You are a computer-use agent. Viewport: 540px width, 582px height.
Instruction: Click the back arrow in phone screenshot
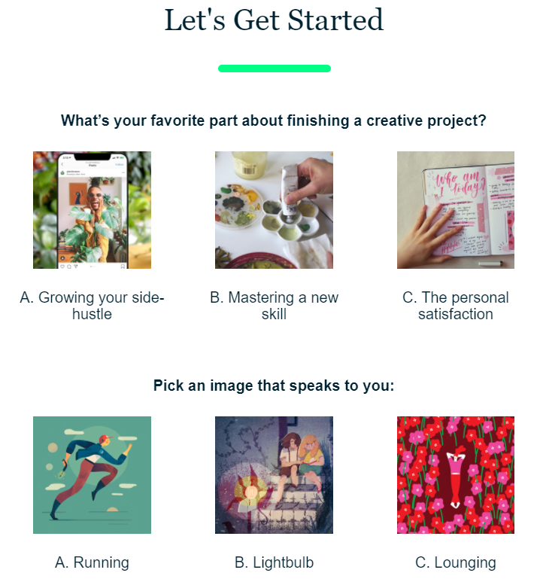coord(62,164)
